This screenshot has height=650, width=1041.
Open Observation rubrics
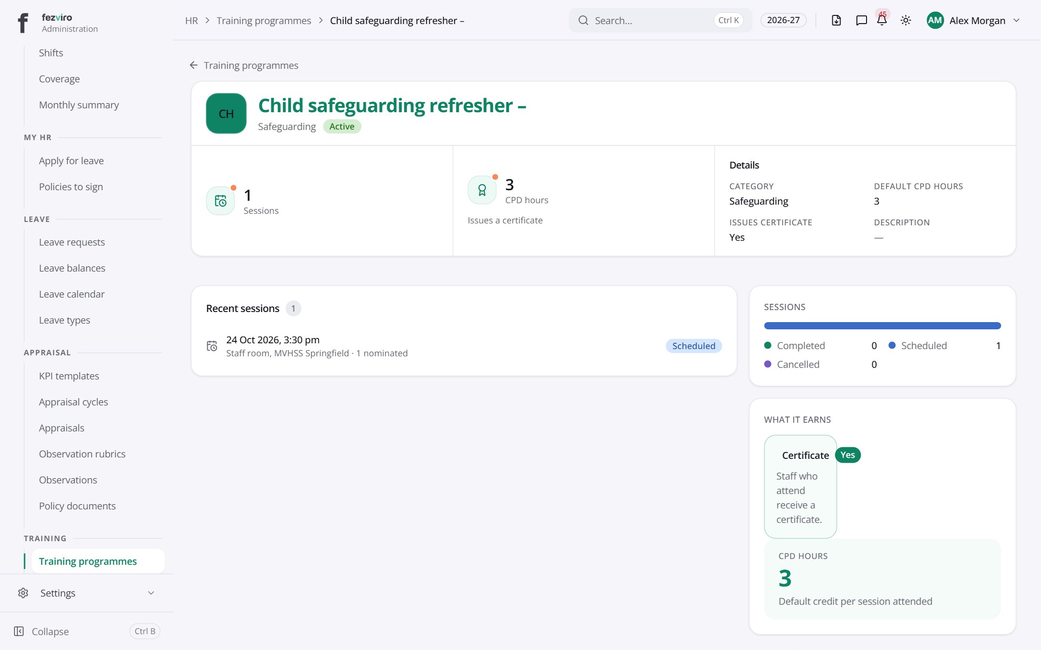click(x=82, y=454)
